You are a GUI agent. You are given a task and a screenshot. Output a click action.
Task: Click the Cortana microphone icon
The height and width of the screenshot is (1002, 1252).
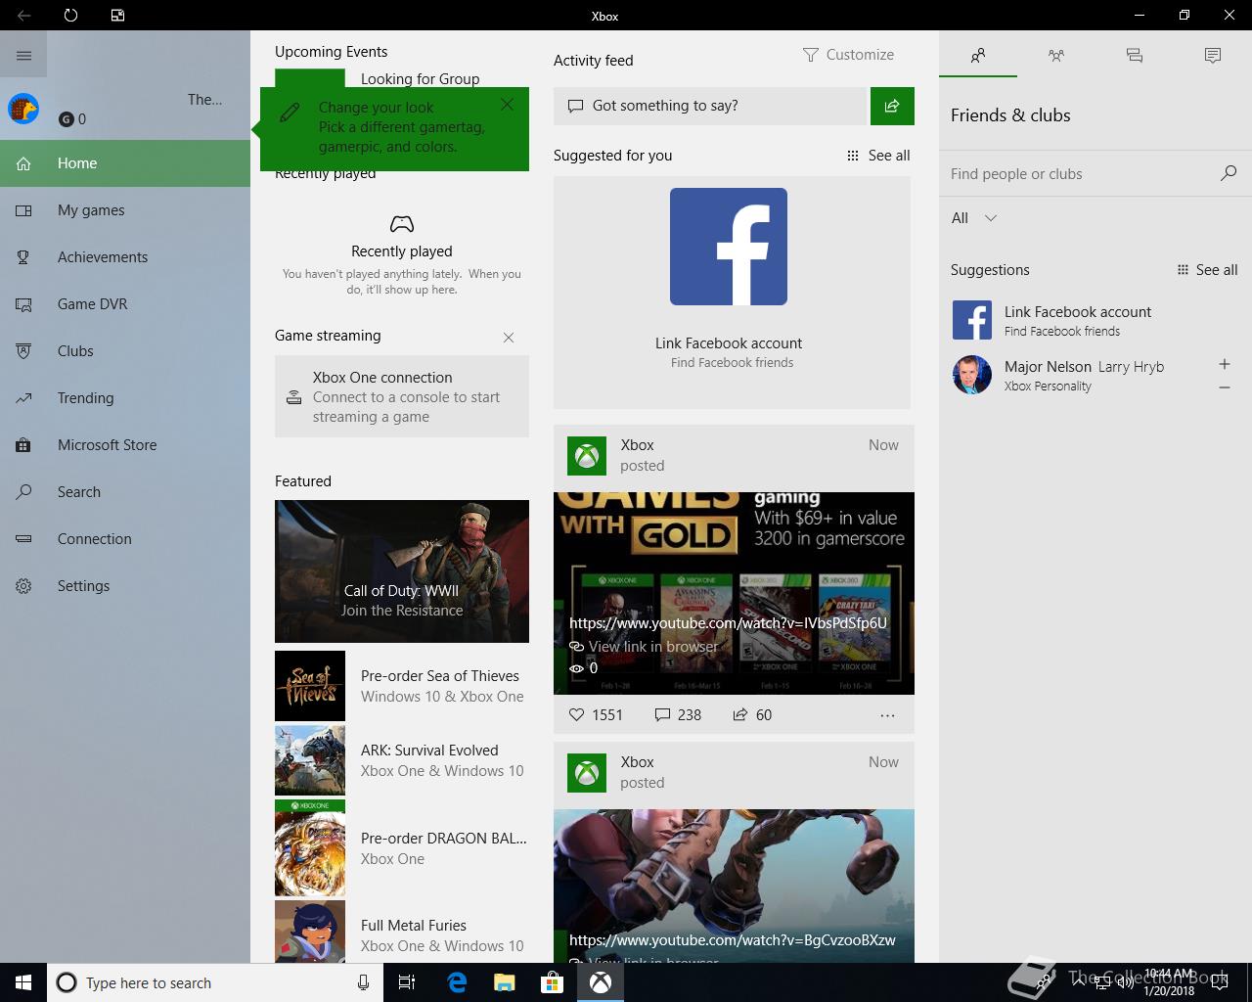pos(363,982)
